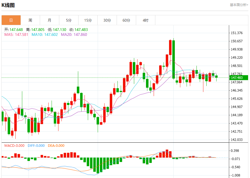Viewport: 250px width, 178px height.
Task: Click the DEA value label
Action: (56, 146)
